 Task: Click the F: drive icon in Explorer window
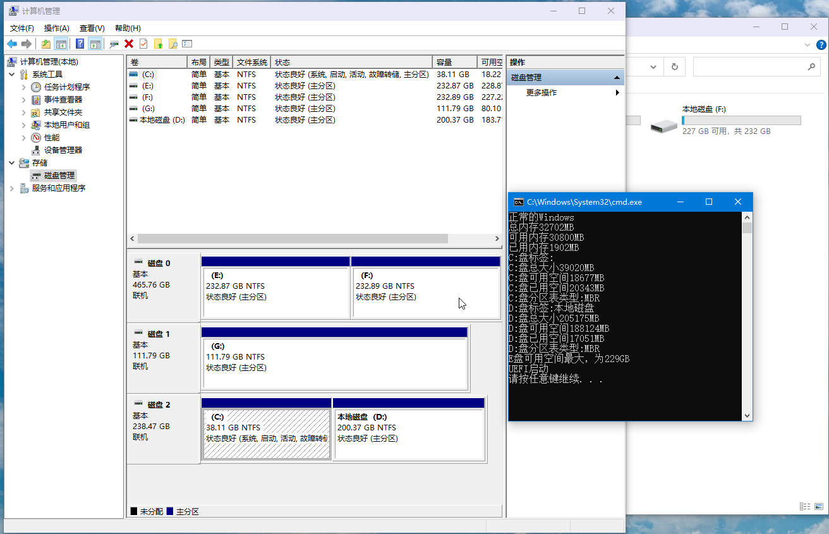point(664,125)
